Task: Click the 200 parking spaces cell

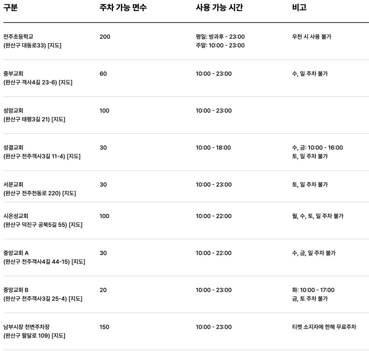Action: coord(105,36)
